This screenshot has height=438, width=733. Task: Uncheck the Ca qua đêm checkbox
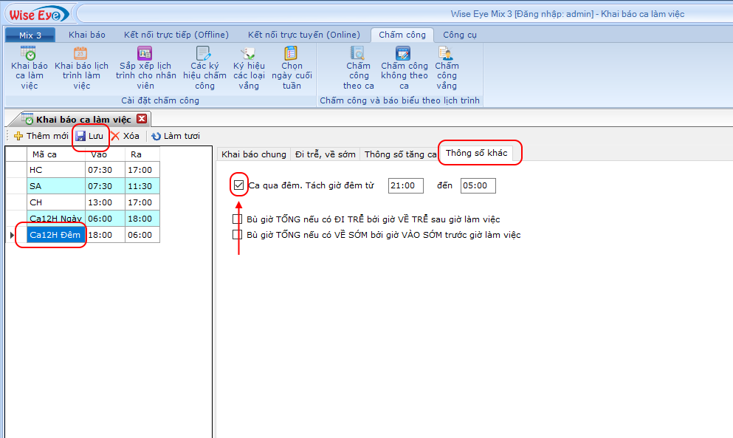[x=238, y=185]
